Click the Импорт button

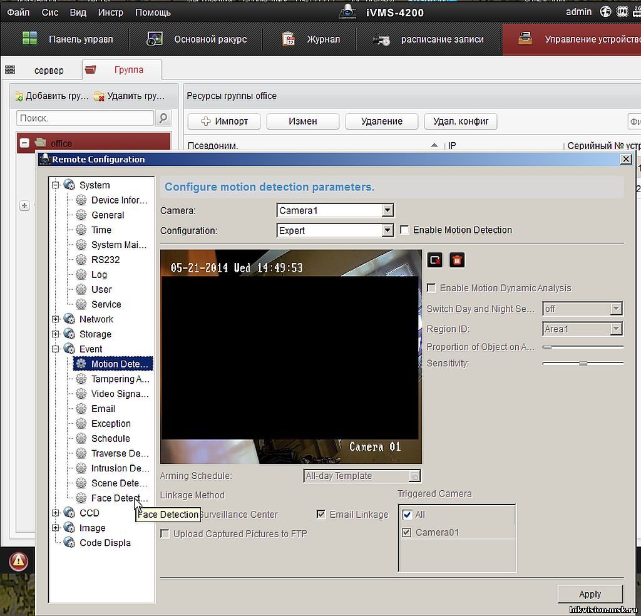(224, 121)
